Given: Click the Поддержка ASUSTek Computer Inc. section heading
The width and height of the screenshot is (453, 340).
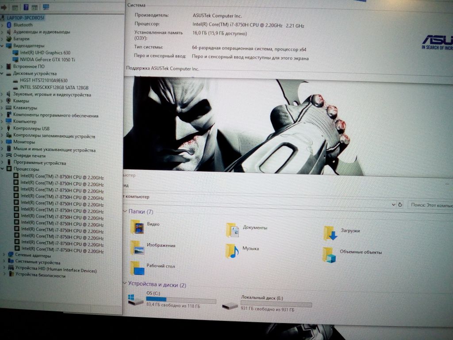Looking at the screenshot, I should point(163,69).
